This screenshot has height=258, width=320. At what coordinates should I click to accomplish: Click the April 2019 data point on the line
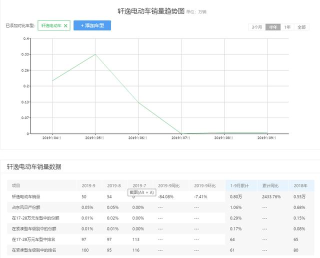(x=52, y=81)
